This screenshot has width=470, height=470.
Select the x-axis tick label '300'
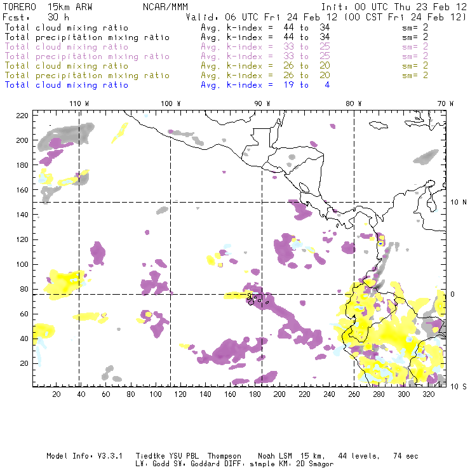[x=404, y=394]
